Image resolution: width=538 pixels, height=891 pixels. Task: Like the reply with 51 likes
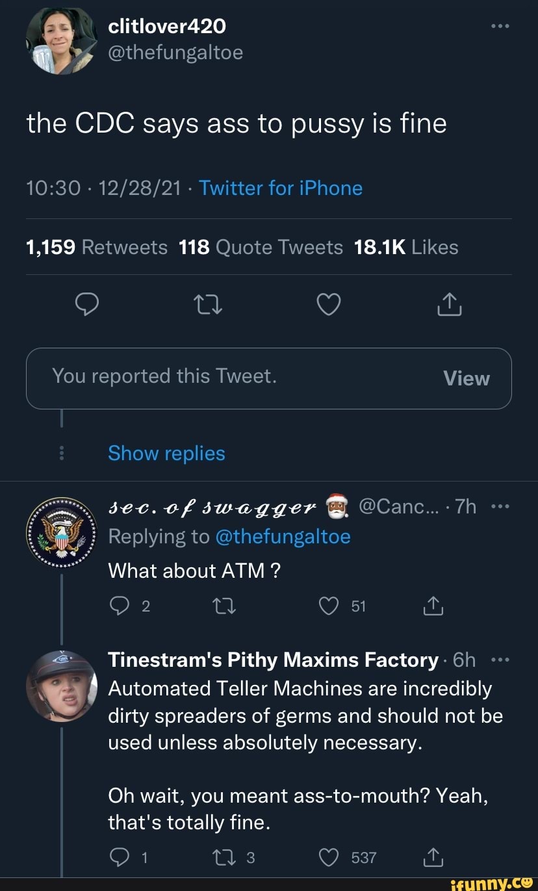[x=329, y=606]
